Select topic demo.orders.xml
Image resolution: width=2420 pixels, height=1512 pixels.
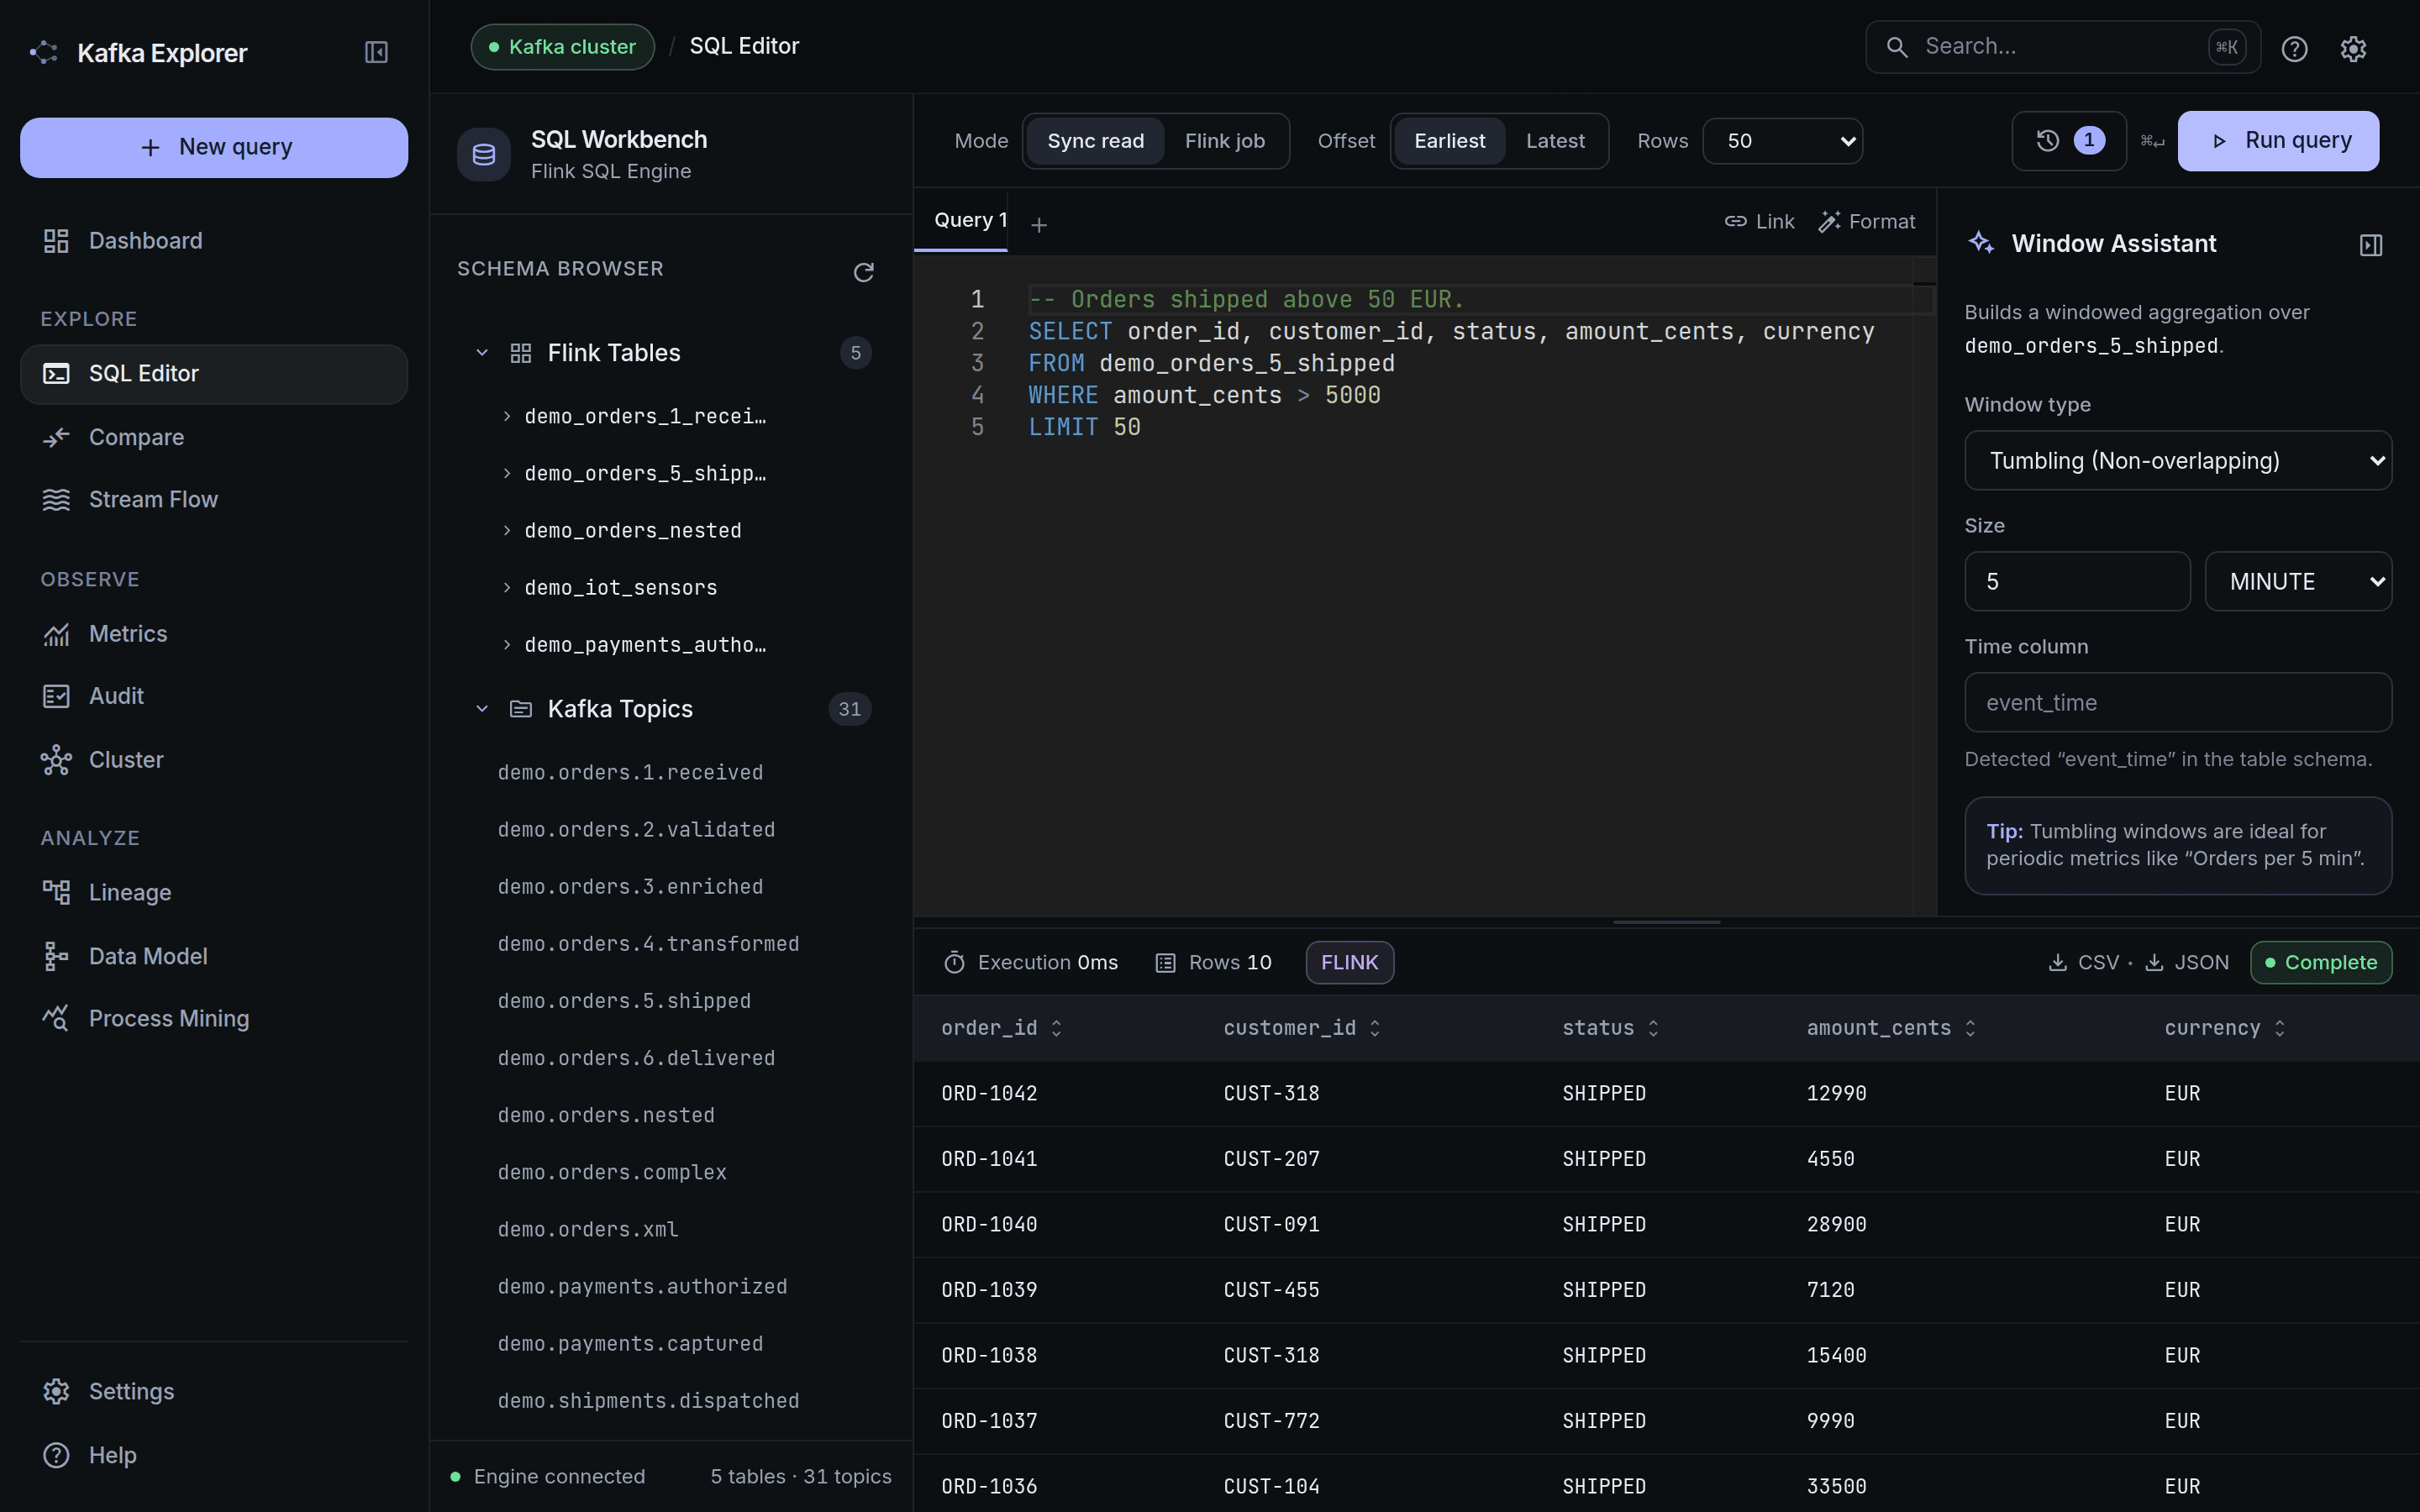pyautogui.click(x=588, y=1230)
